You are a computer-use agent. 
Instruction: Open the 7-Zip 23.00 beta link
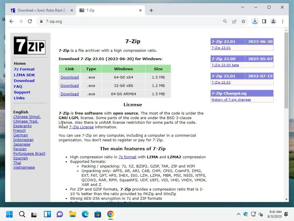point(225,65)
